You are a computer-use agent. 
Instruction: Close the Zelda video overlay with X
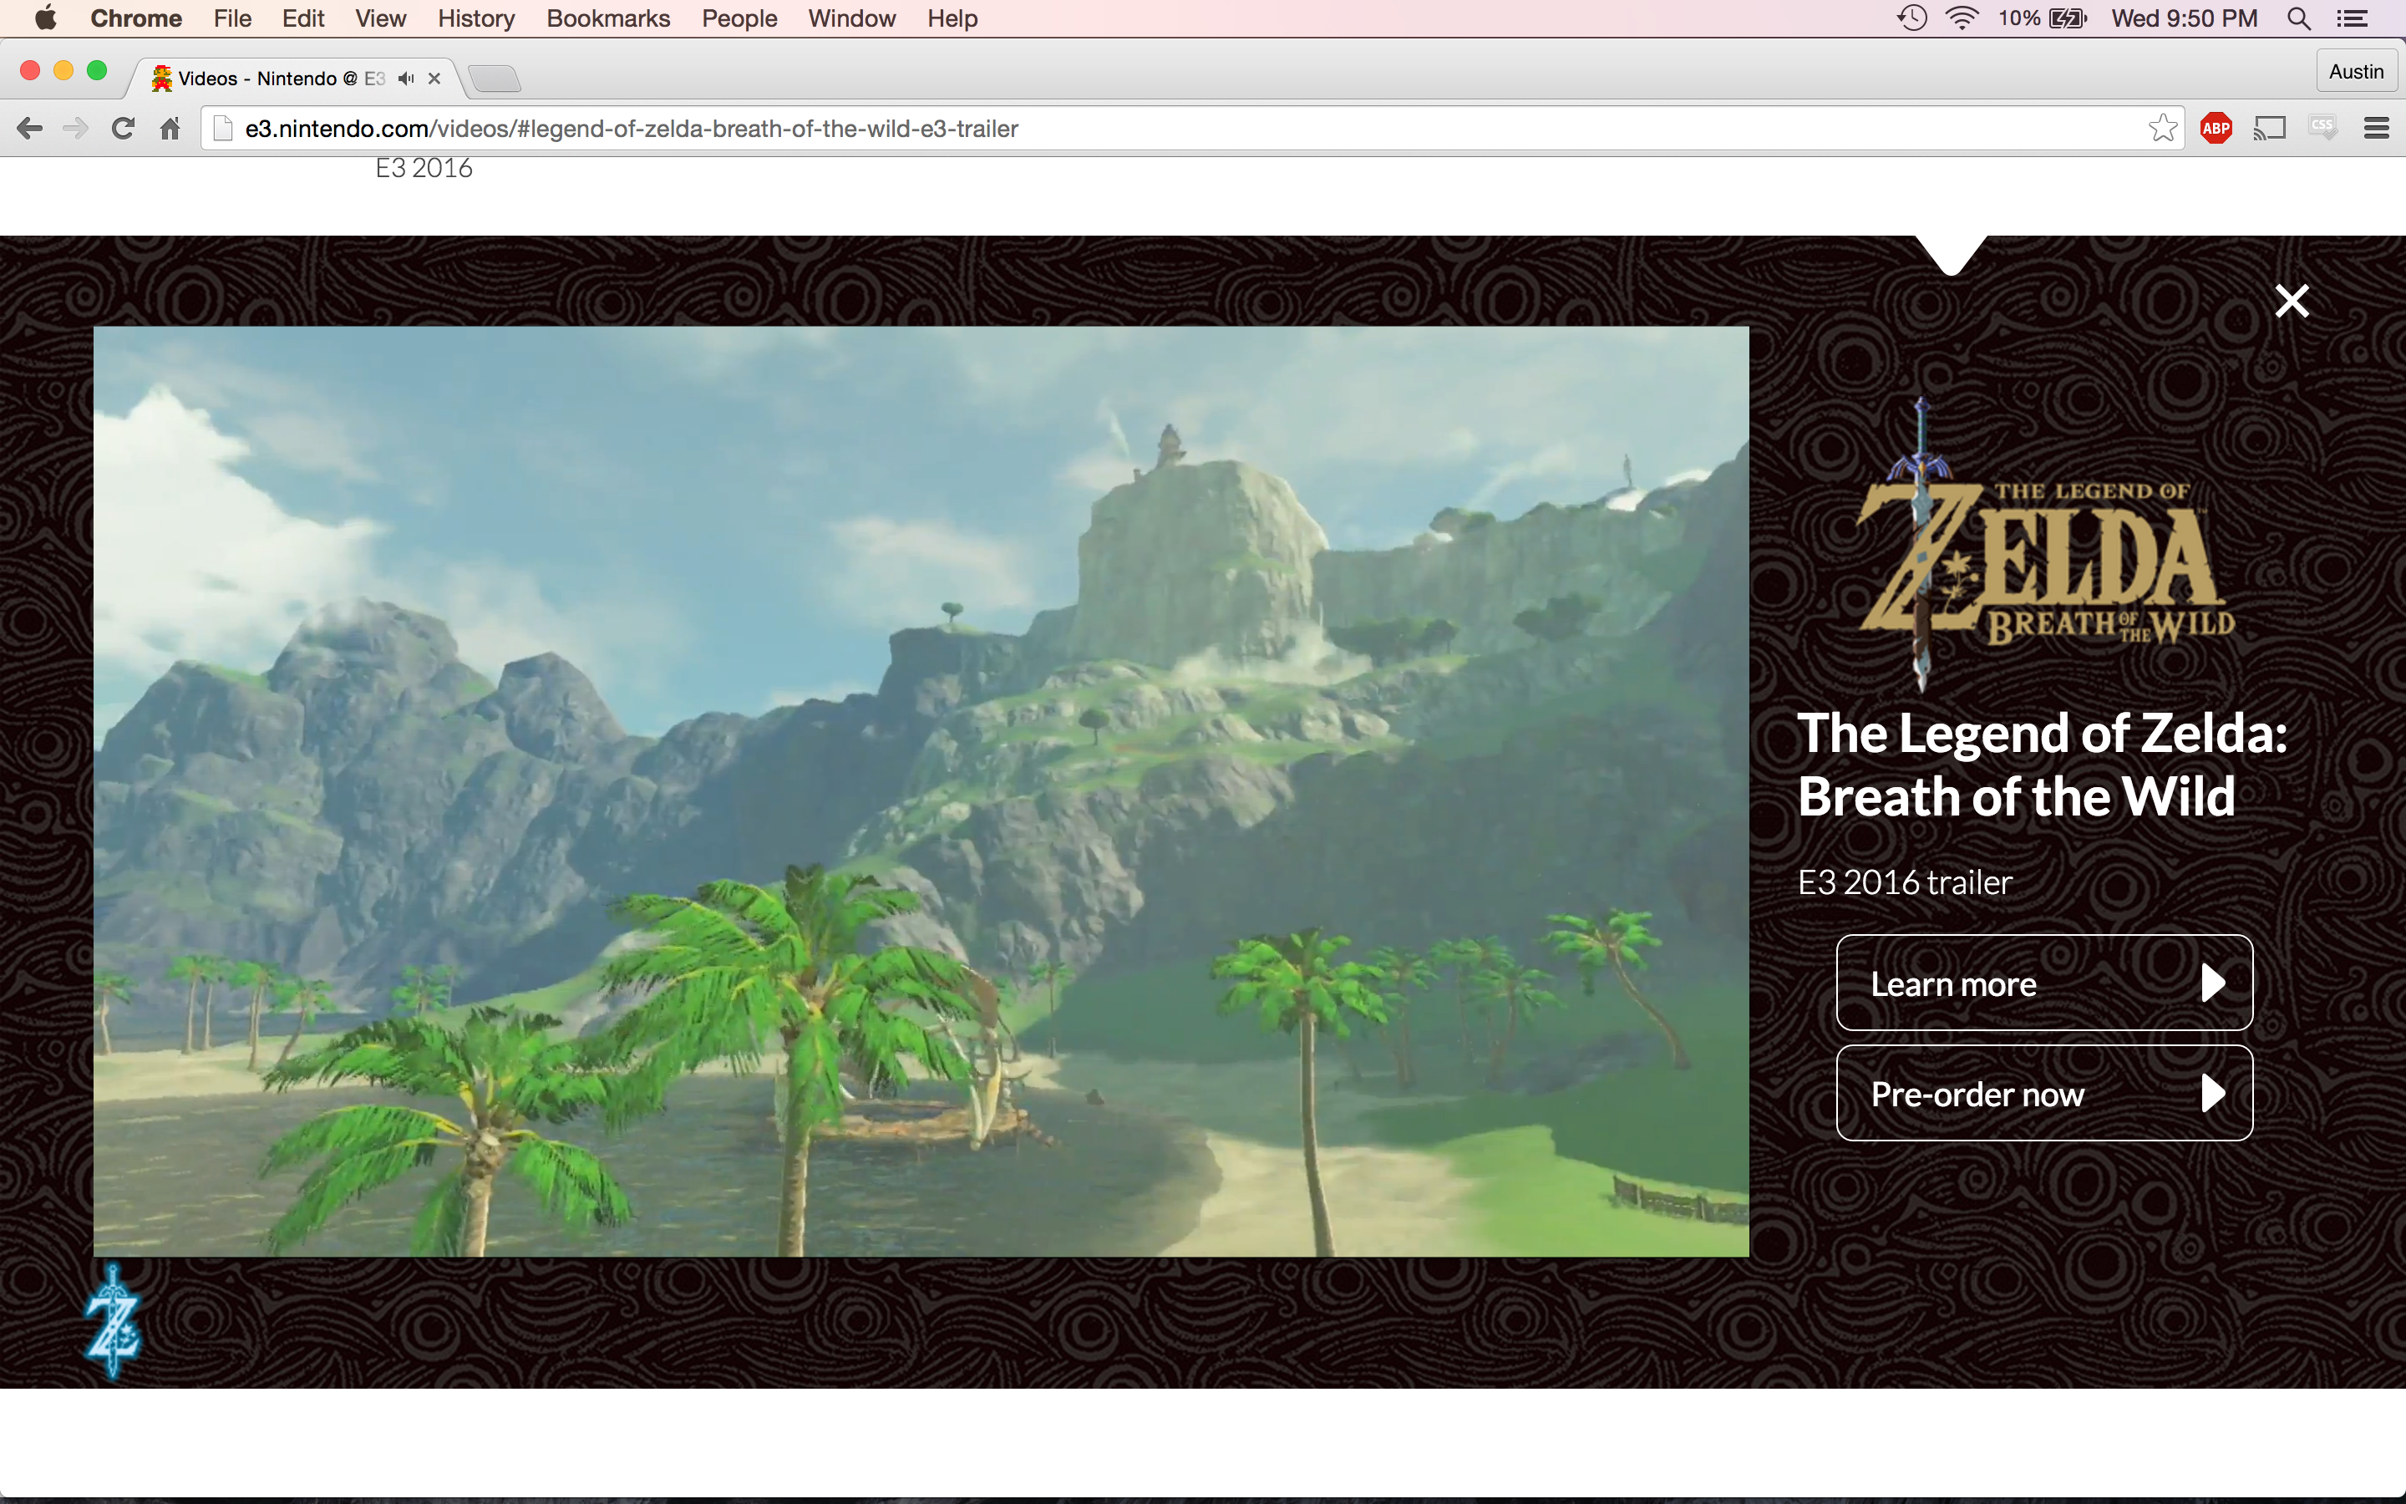pyautogui.click(x=2292, y=301)
